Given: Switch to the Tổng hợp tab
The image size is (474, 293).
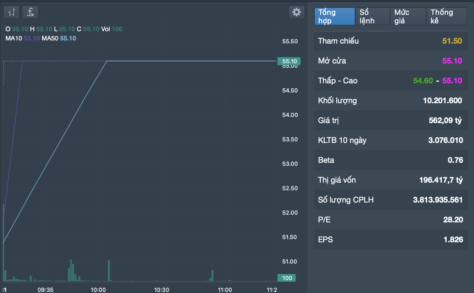Looking at the screenshot, I should (334, 17).
